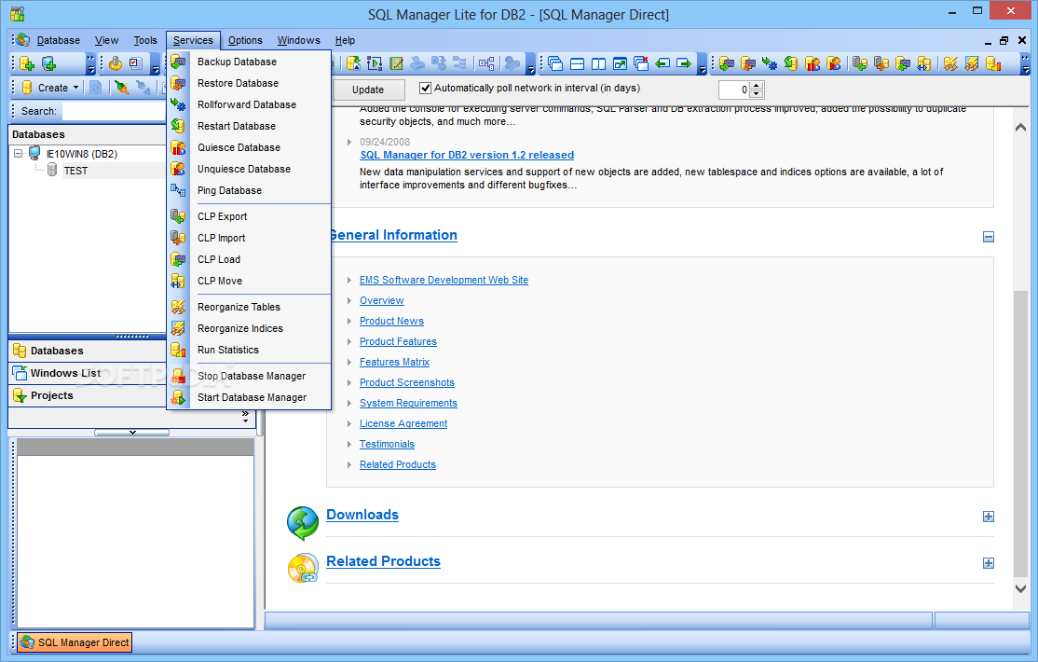
Task: Click Rollforward Database icon in top-right toolbar
Action: [x=770, y=63]
